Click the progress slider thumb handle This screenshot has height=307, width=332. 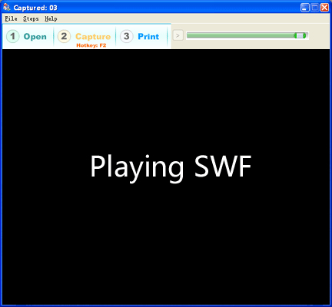[300, 35]
